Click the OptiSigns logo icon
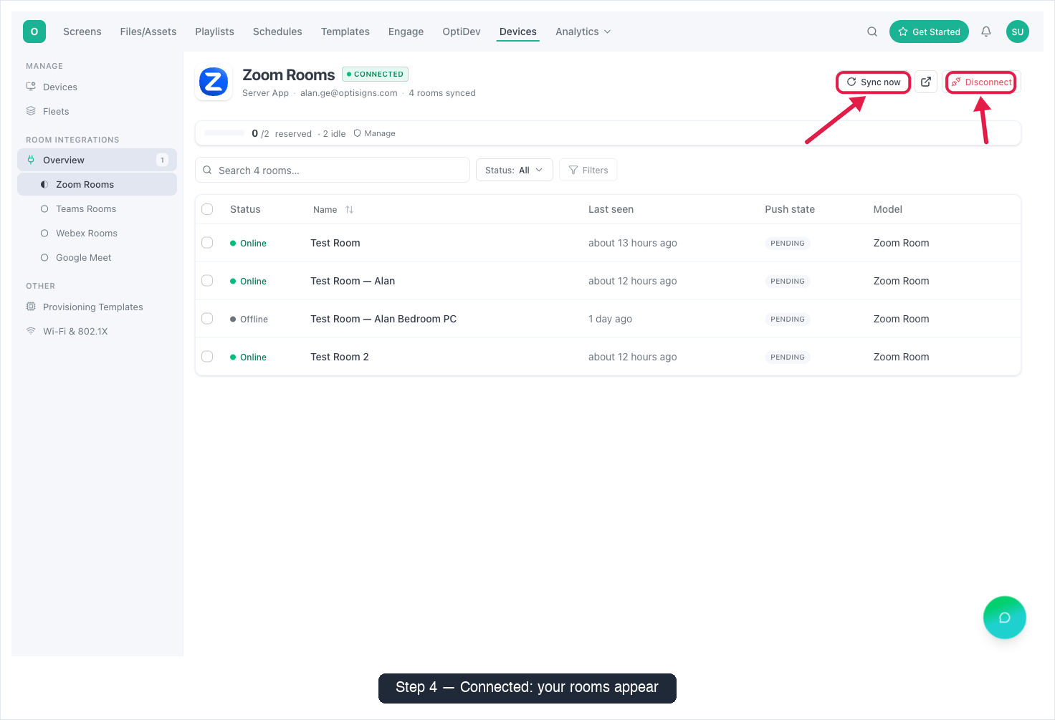The width and height of the screenshot is (1055, 720). click(34, 32)
